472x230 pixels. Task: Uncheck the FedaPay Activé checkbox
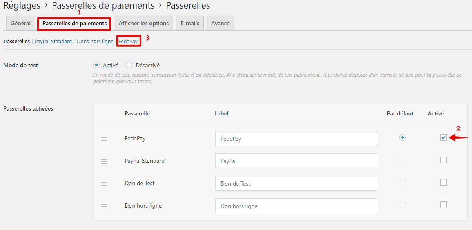(x=443, y=138)
